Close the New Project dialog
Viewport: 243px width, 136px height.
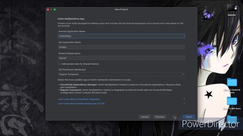point(48,9)
